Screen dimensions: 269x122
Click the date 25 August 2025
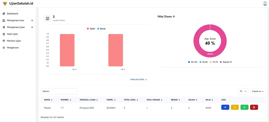[x=87, y=108]
